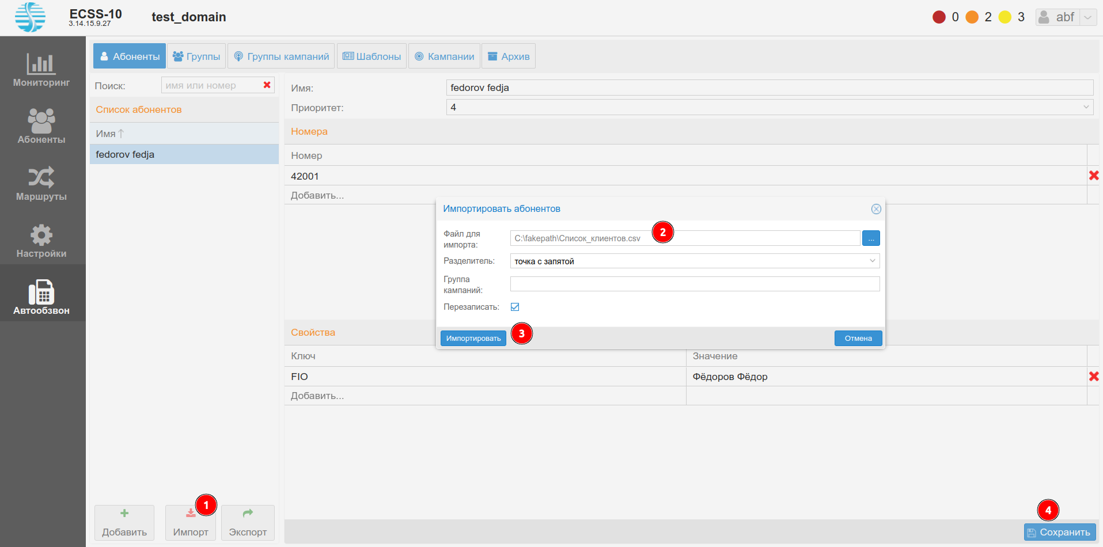Click the Группа кампаний input field

pos(694,284)
